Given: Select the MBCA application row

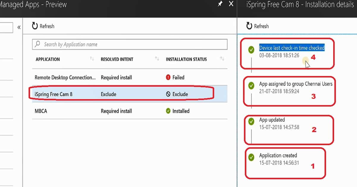Looking at the screenshot, I should [130, 111].
